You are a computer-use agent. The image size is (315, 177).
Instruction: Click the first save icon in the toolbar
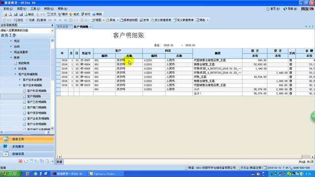click(x=16, y=14)
